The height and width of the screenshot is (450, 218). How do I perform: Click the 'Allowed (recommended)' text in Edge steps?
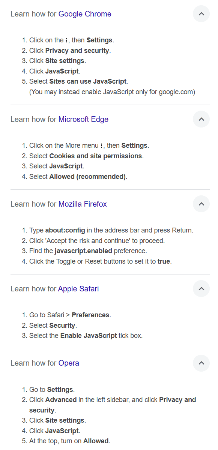[87, 177]
